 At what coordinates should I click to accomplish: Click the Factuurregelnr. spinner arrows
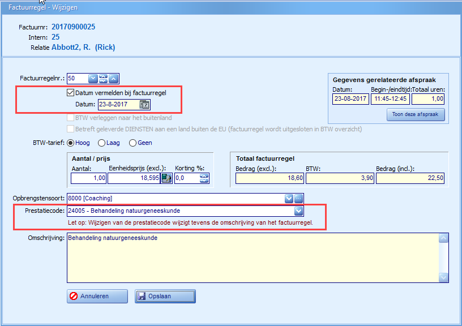pos(103,79)
